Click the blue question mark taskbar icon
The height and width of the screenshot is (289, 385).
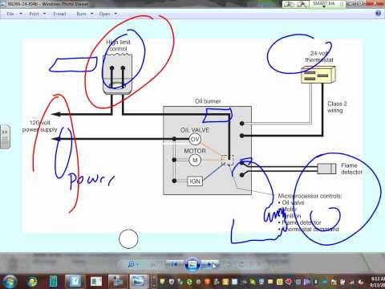pyautogui.click(x=75, y=282)
